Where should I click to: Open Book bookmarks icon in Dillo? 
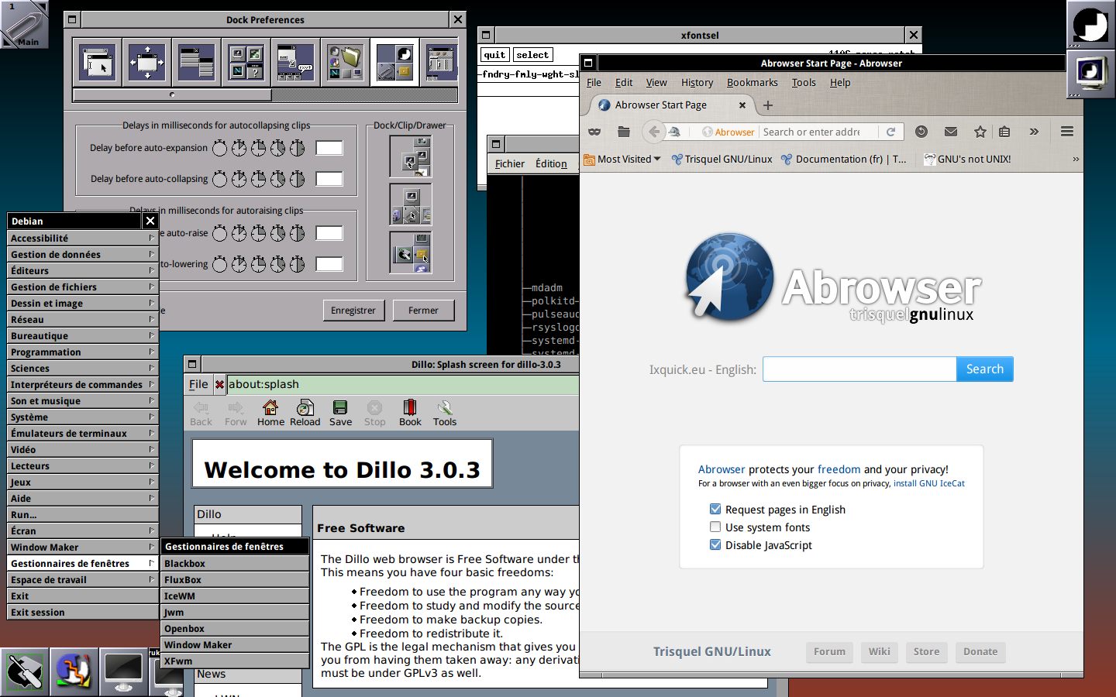(x=410, y=413)
